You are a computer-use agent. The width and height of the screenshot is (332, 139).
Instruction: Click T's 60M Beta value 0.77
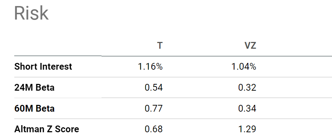click(x=154, y=108)
